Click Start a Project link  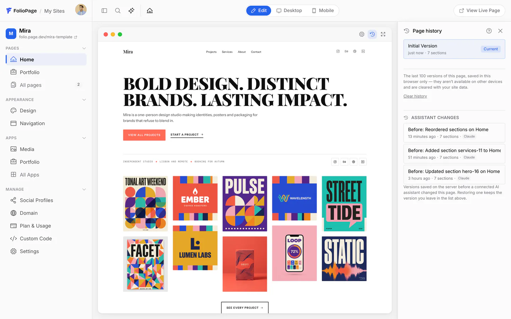coord(187,135)
